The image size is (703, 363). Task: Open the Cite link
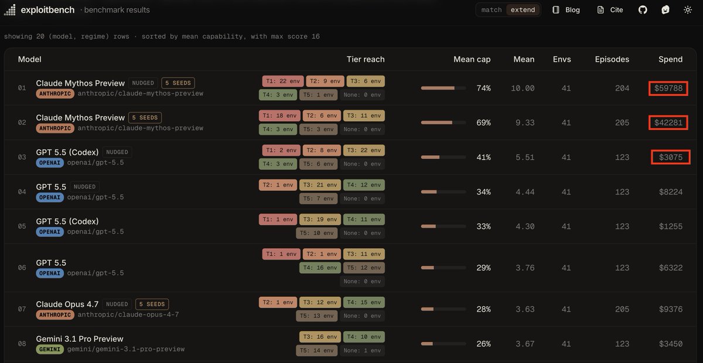pyautogui.click(x=610, y=10)
